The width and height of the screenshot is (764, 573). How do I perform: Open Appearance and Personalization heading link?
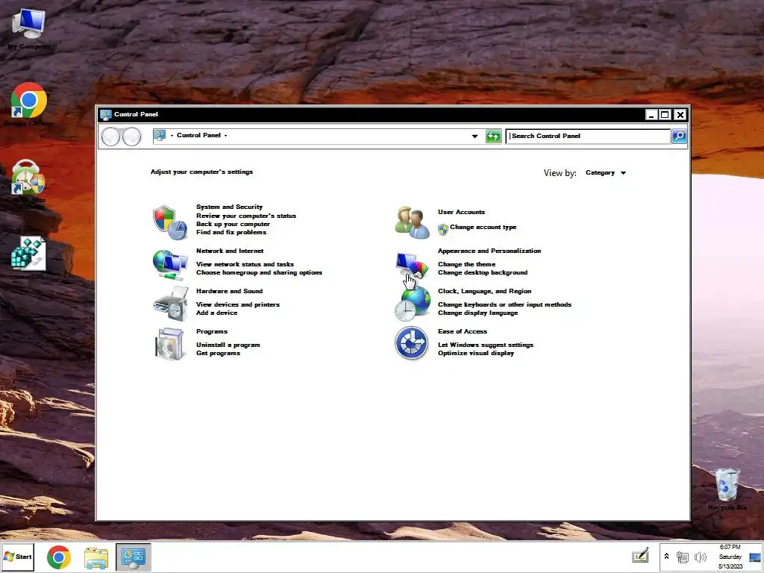(x=489, y=251)
